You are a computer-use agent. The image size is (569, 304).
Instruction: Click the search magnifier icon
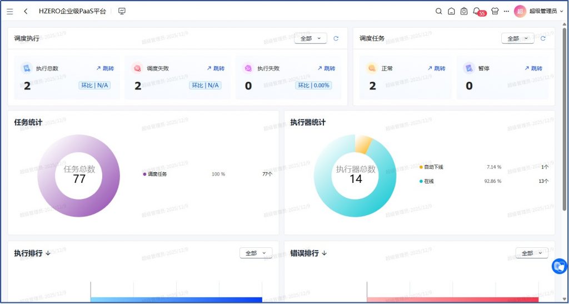click(438, 11)
